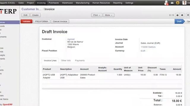This screenshot has width=190, height=106.
Task: Open the Settings menu
Action: pyautogui.click(x=129, y=3)
